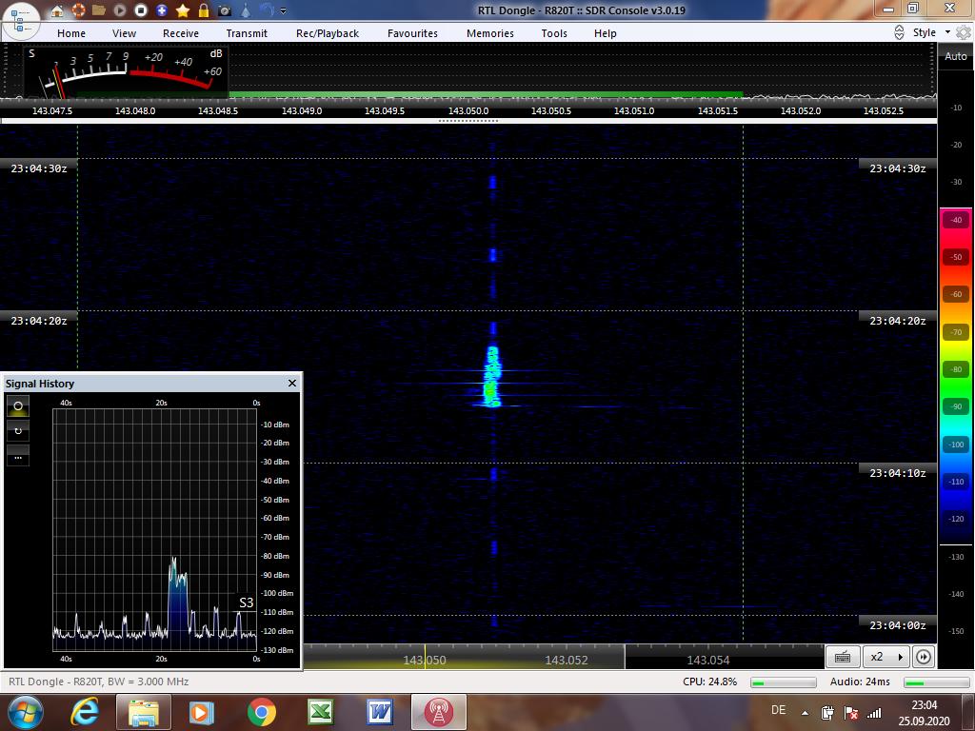Image resolution: width=975 pixels, height=731 pixels.
Task: Click the RTL Dongle BW status text
Action: (x=98, y=682)
